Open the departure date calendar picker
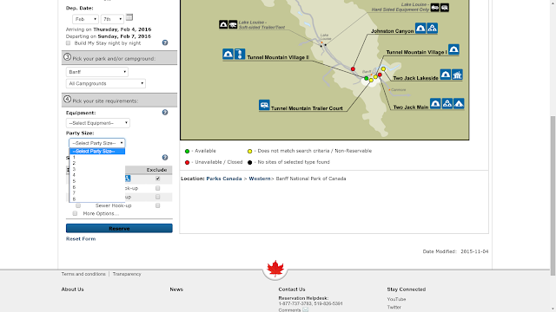 click(129, 17)
